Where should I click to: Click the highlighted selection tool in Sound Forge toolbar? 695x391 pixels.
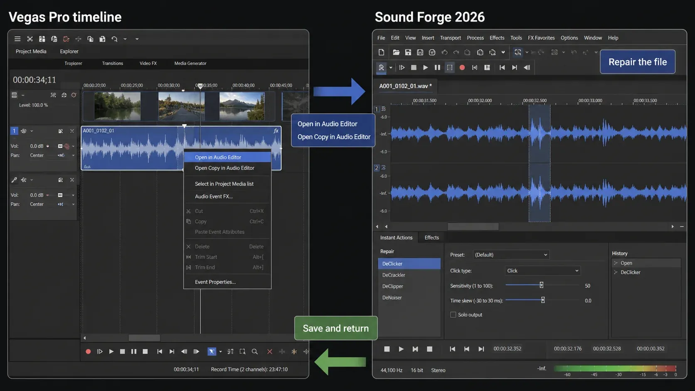[518, 52]
